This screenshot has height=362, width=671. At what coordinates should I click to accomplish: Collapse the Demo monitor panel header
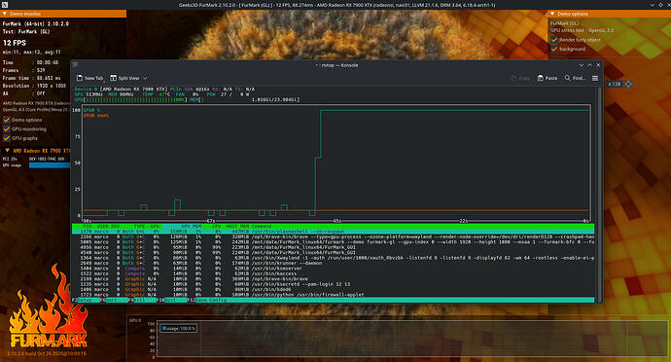(x=63, y=14)
